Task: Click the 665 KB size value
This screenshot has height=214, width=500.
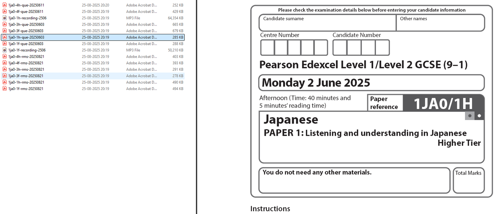Action: [x=178, y=24]
